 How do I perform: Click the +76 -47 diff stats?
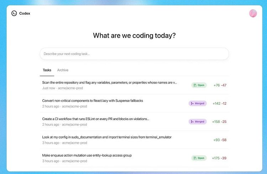[x=220, y=85]
